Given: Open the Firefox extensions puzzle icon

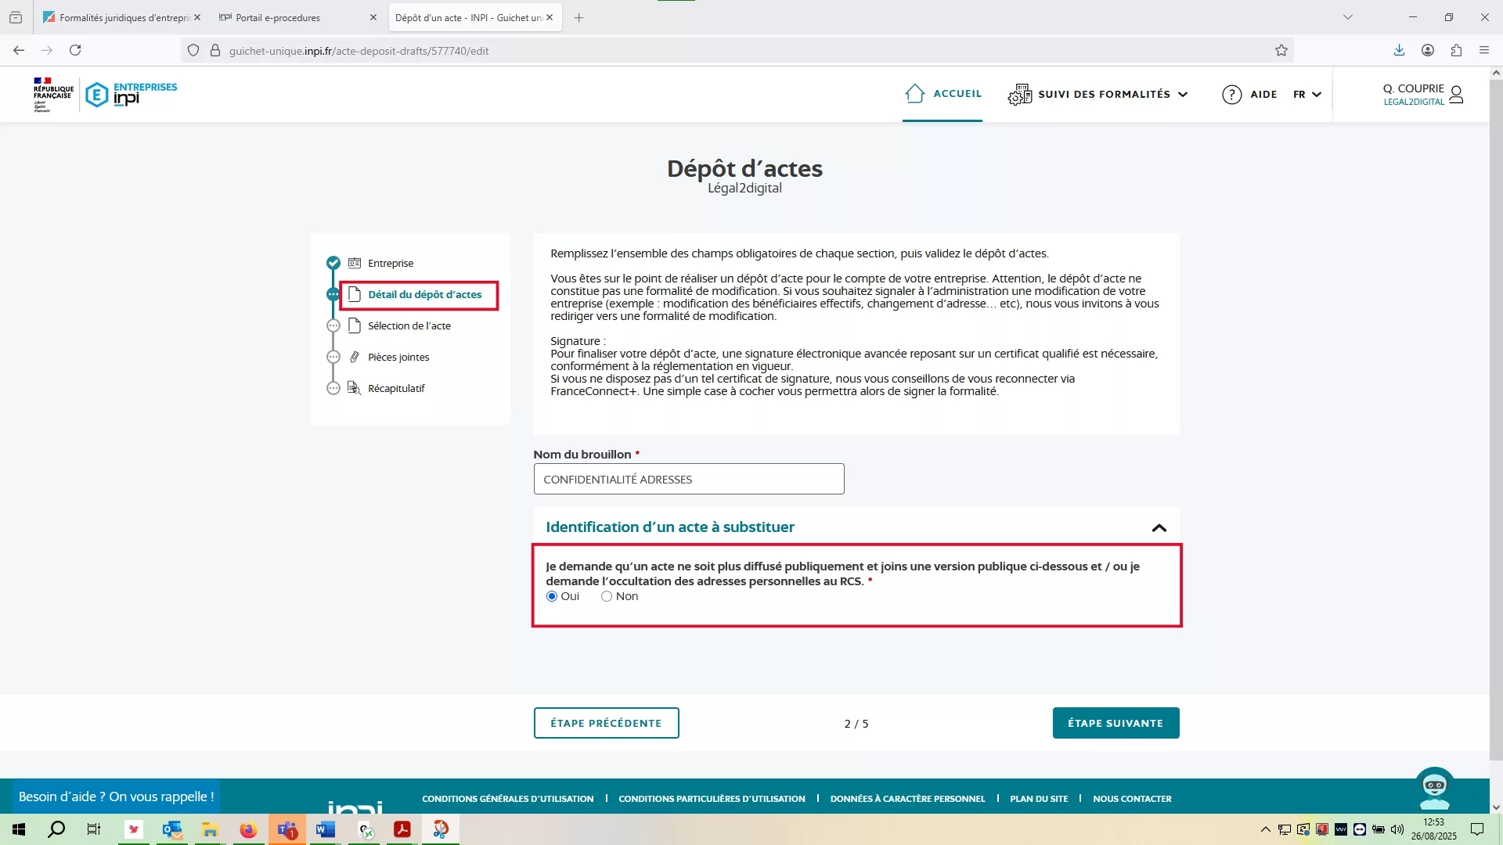Looking at the screenshot, I should (1456, 51).
